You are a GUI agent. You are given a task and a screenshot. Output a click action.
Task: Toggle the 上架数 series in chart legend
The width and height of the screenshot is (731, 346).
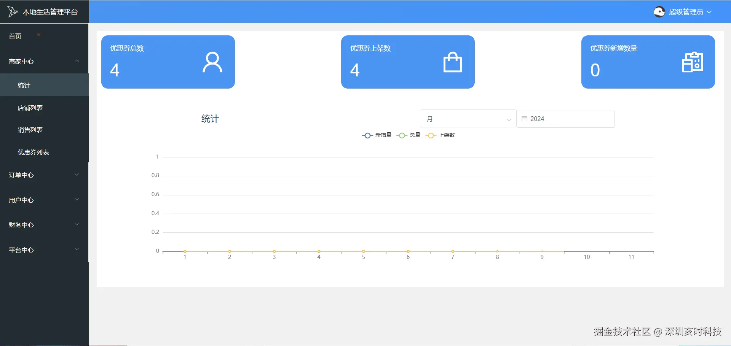pos(440,135)
